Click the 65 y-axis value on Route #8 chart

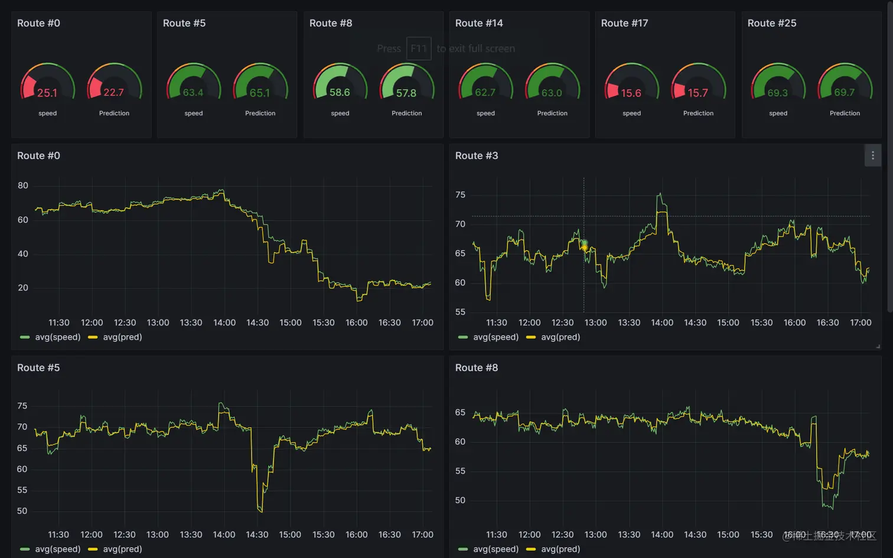coord(460,412)
